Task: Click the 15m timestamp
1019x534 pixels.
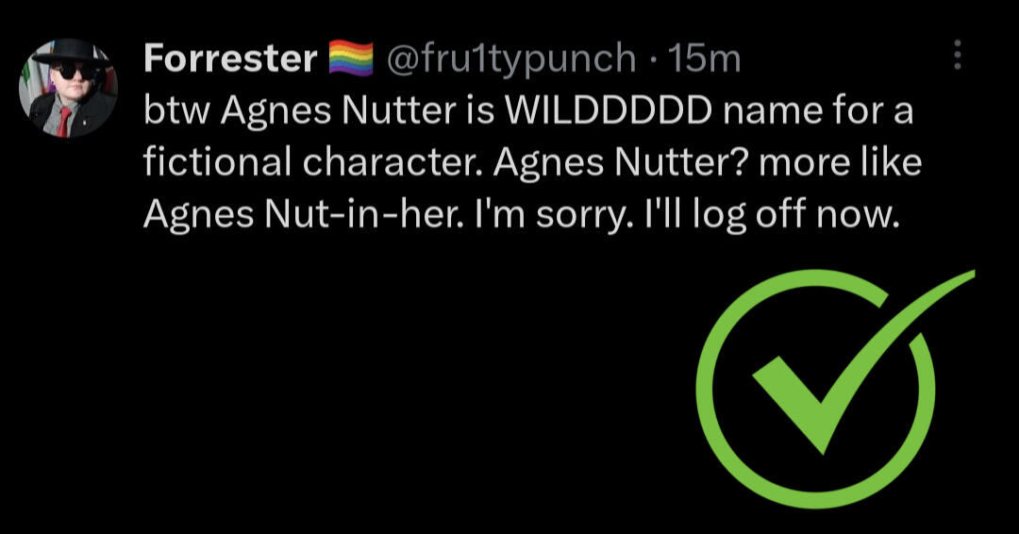Action: click(x=704, y=58)
